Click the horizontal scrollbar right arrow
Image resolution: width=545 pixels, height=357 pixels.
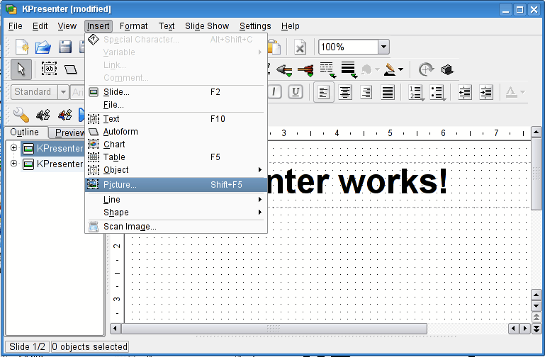click(525, 329)
